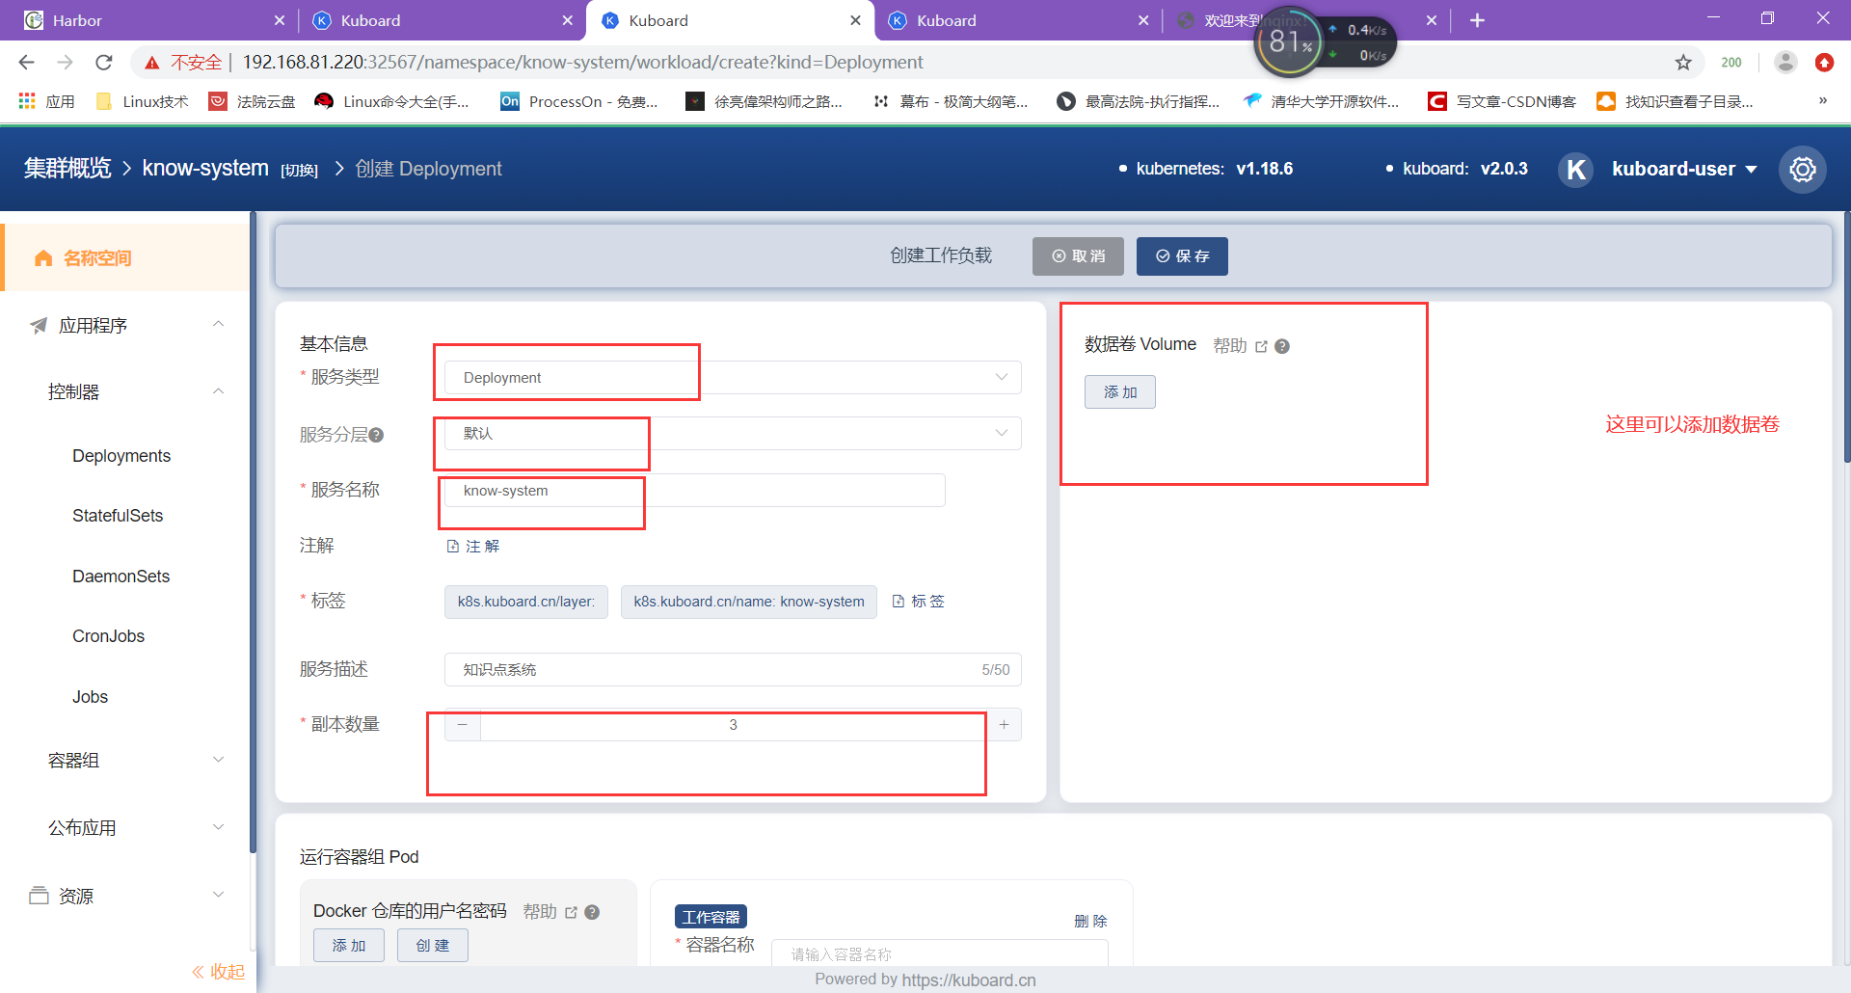Open StatefulSets in the sidebar
Viewport: 1851px width, 993px height.
pyautogui.click(x=118, y=516)
